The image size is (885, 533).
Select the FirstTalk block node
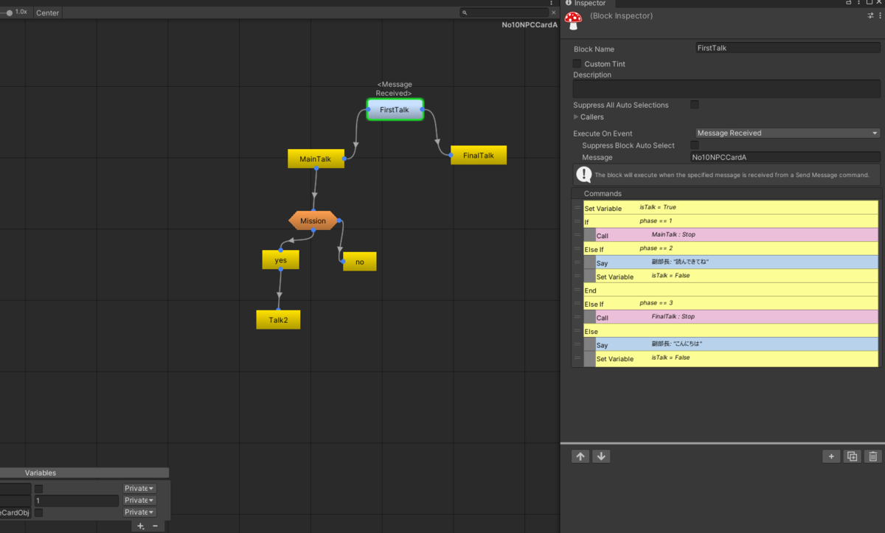(x=395, y=110)
